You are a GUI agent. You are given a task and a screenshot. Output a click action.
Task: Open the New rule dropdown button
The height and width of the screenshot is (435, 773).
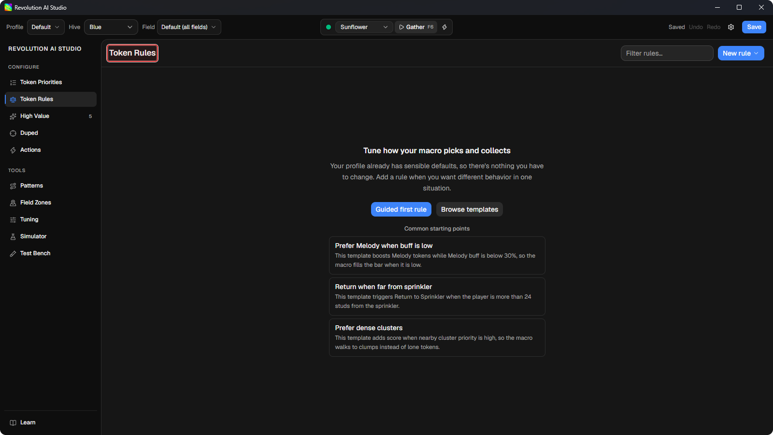(x=741, y=53)
